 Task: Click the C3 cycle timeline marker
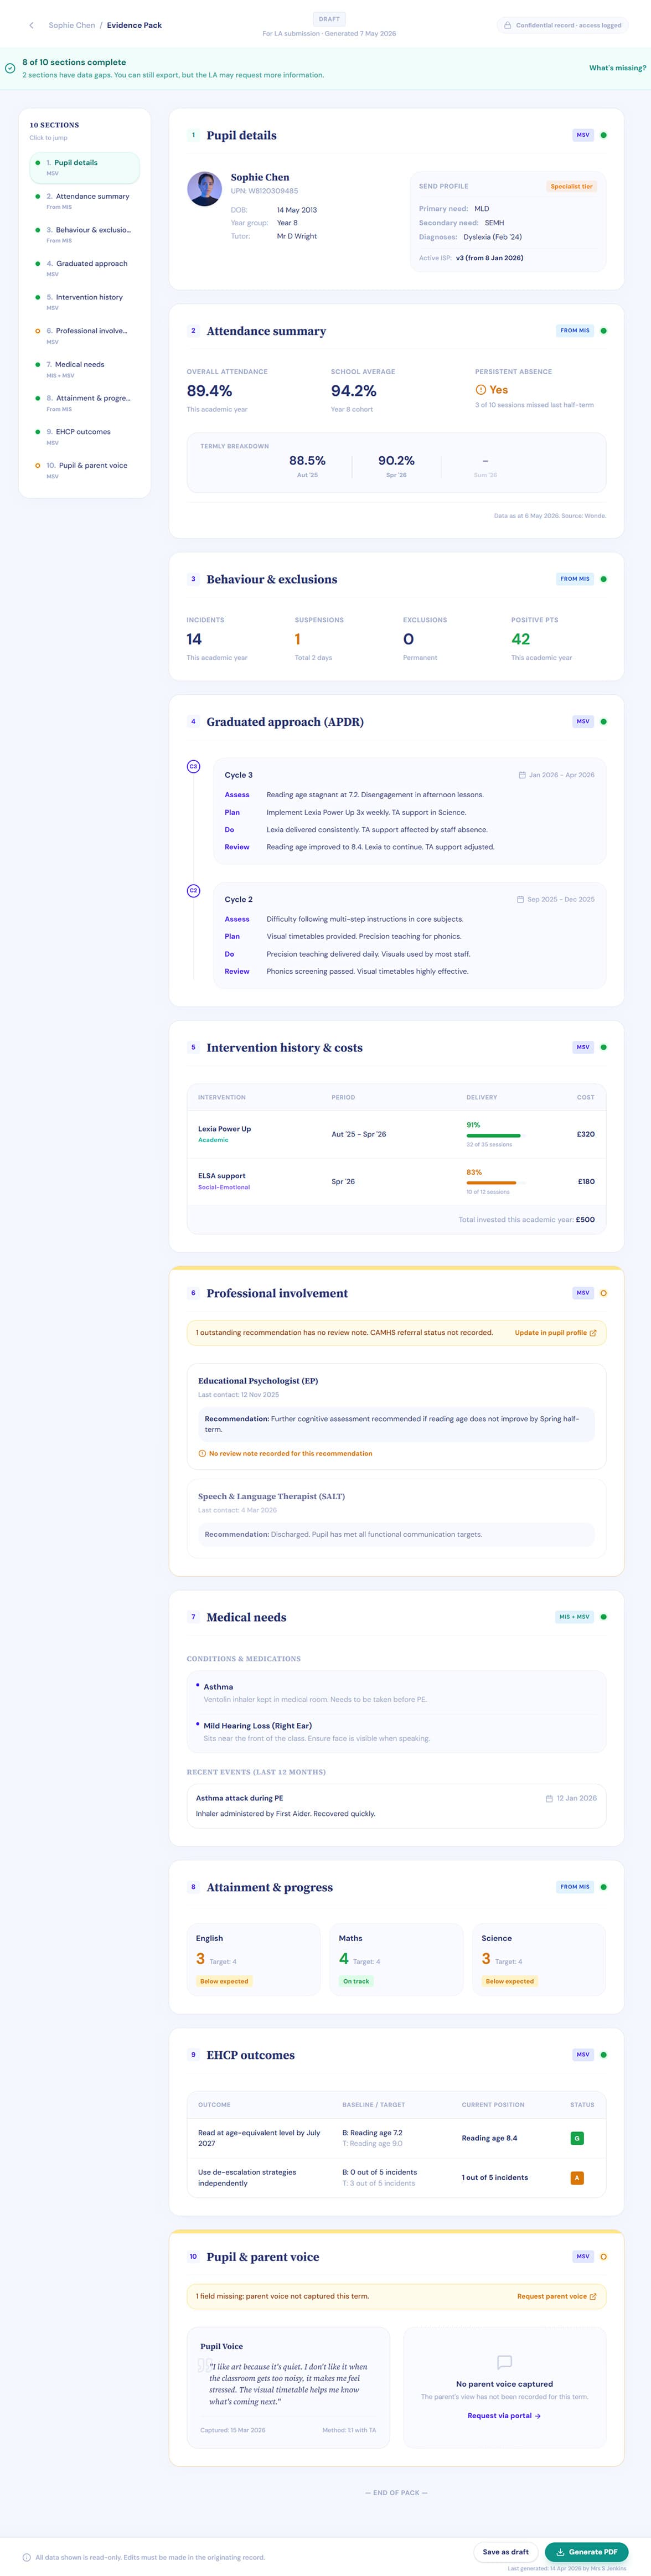[194, 767]
